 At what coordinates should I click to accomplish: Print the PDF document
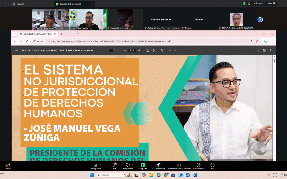point(264,50)
